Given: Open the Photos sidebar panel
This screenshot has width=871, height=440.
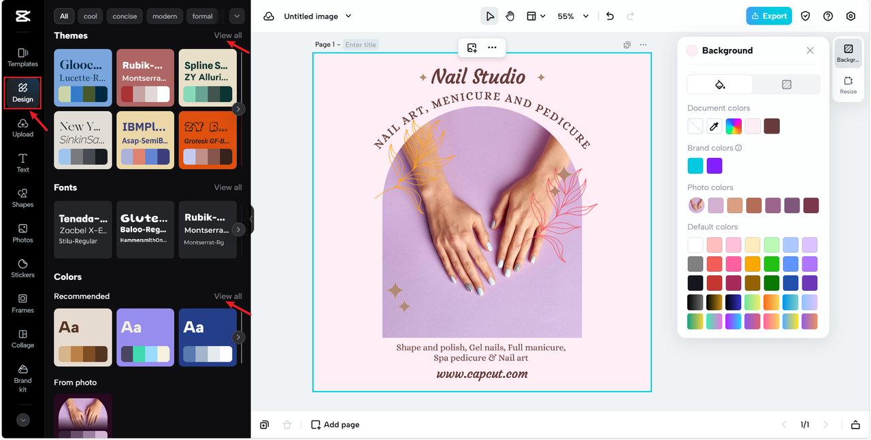Looking at the screenshot, I should (x=22, y=234).
